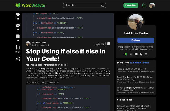Open 'Trends: Loved vs Not-so-loved' article
The image size is (170, 111).
[131, 69]
